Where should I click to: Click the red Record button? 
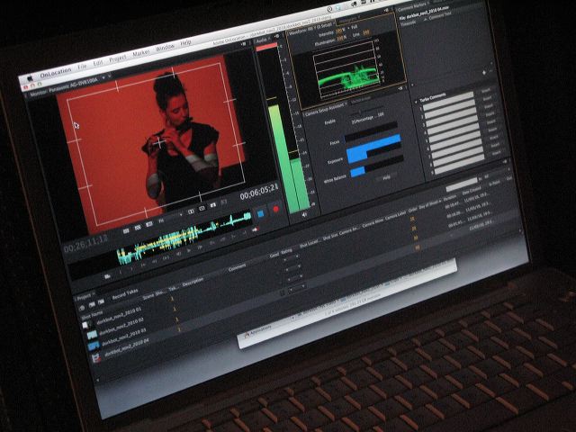pos(276,210)
